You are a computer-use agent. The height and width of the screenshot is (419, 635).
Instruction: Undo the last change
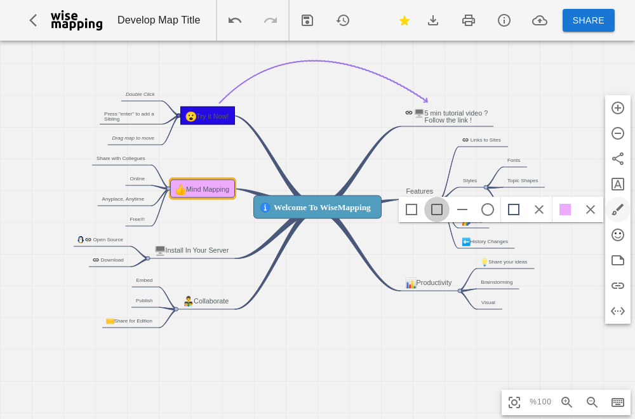click(x=235, y=20)
